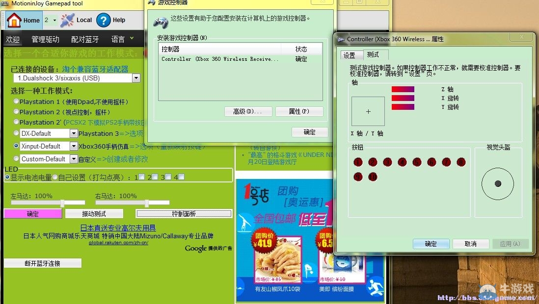Click the Z 轴 axis bar
Screen dimensions: 539x304
pos(403,89)
